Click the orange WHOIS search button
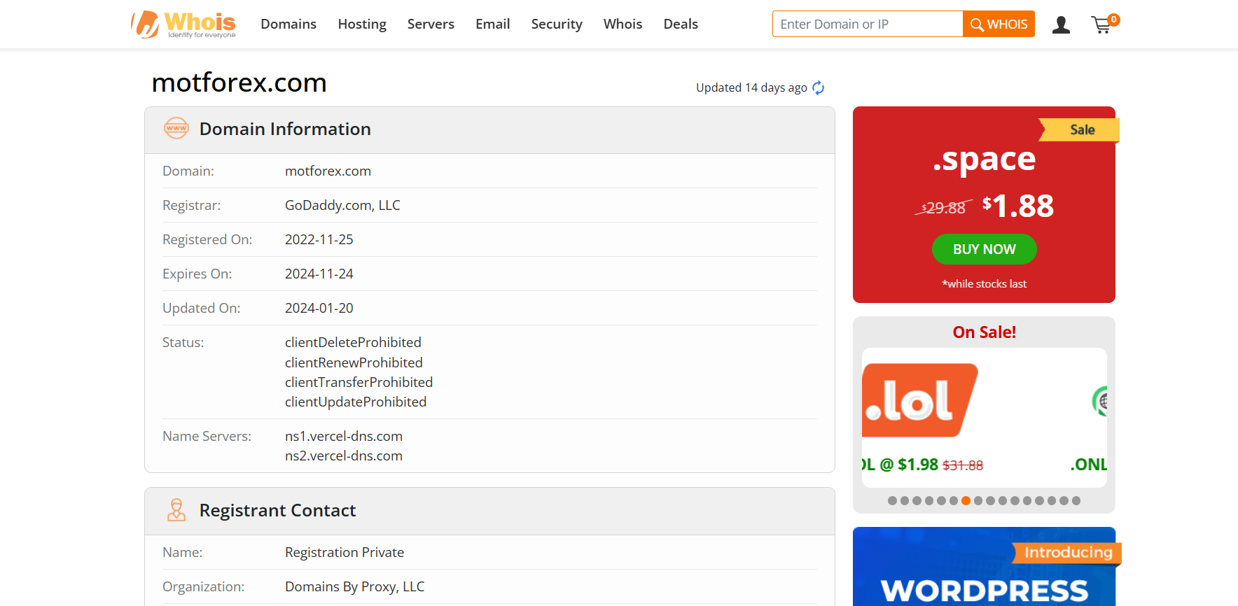Viewport: 1238px width, 606px height. pyautogui.click(x=999, y=24)
